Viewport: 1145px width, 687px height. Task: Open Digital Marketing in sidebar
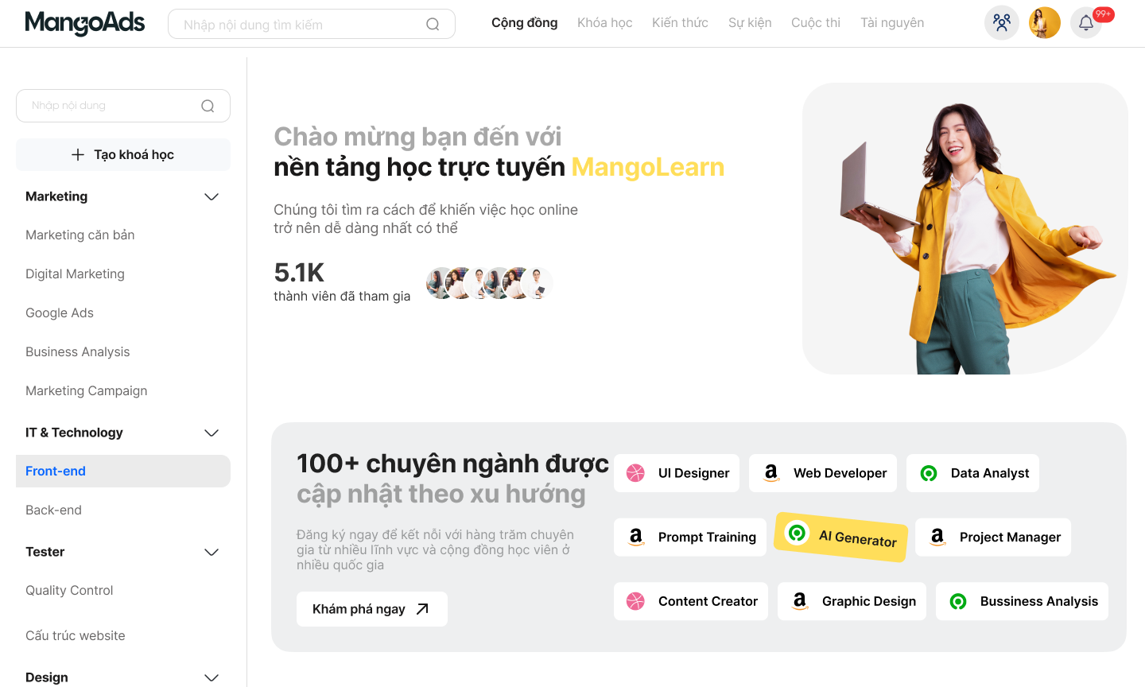click(x=75, y=274)
